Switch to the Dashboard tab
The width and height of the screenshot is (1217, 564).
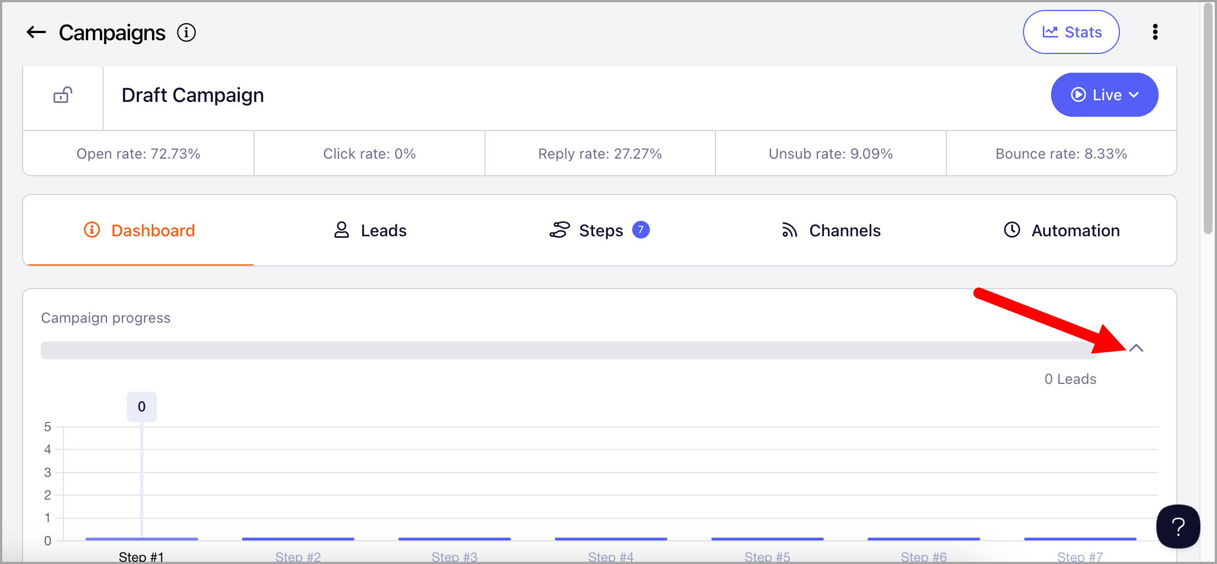tap(139, 230)
